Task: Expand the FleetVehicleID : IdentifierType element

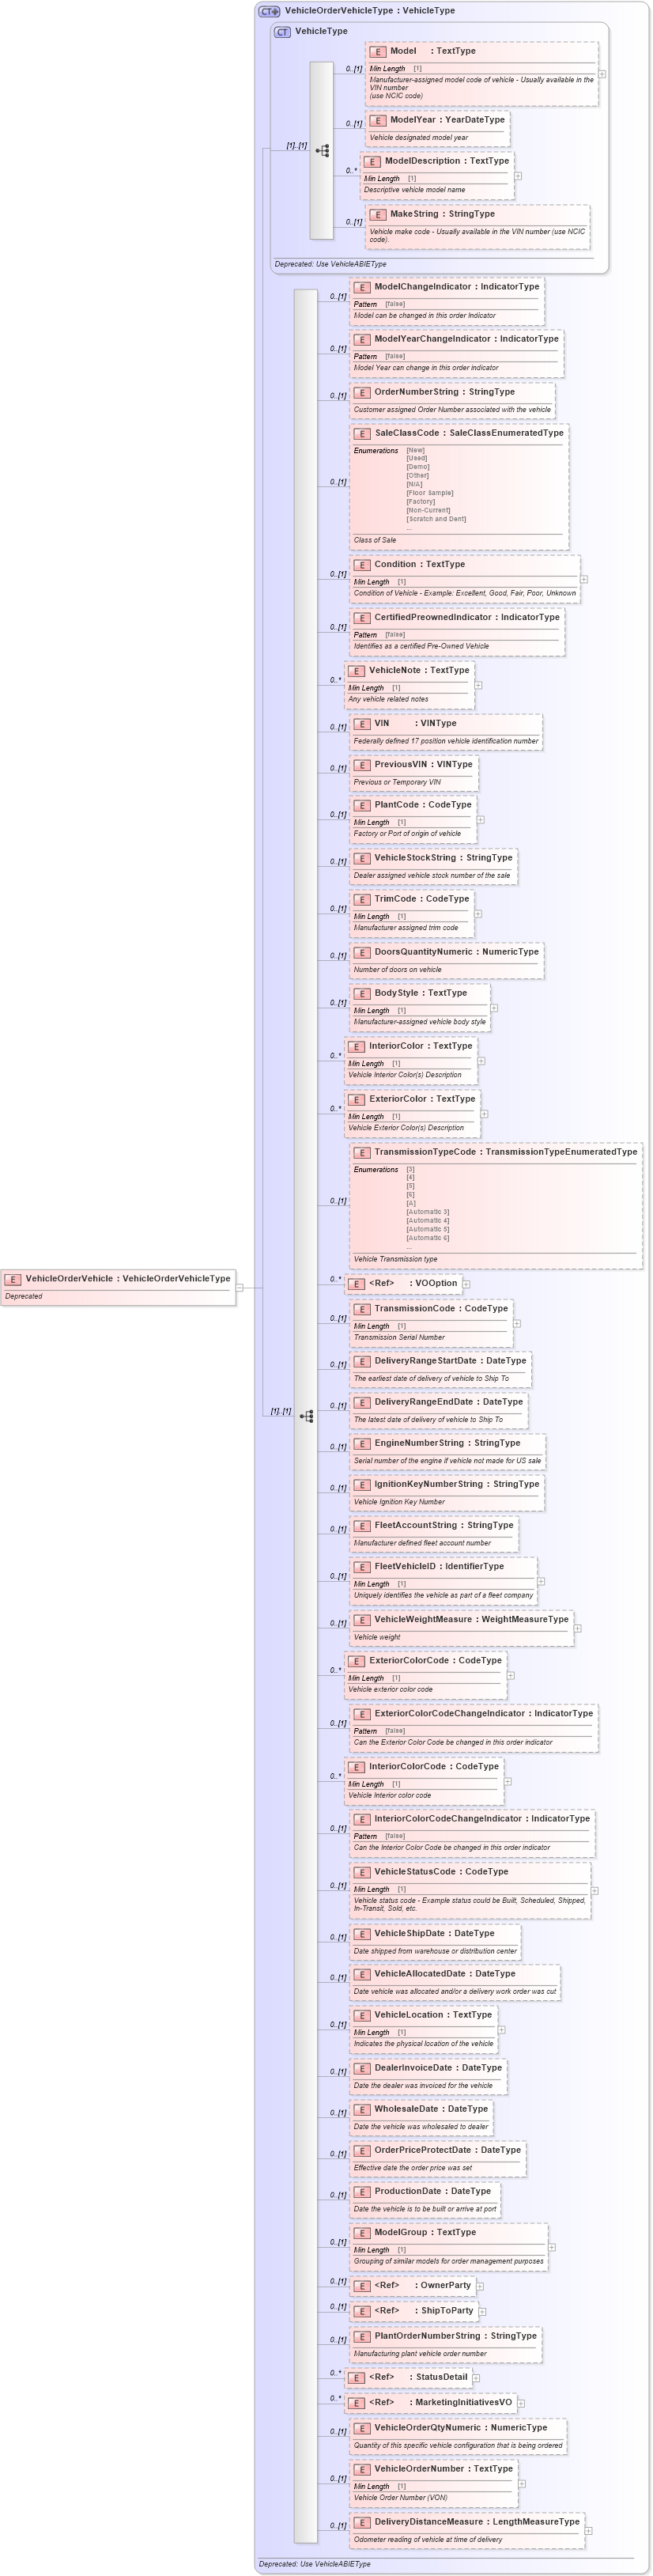Action: point(541,1581)
